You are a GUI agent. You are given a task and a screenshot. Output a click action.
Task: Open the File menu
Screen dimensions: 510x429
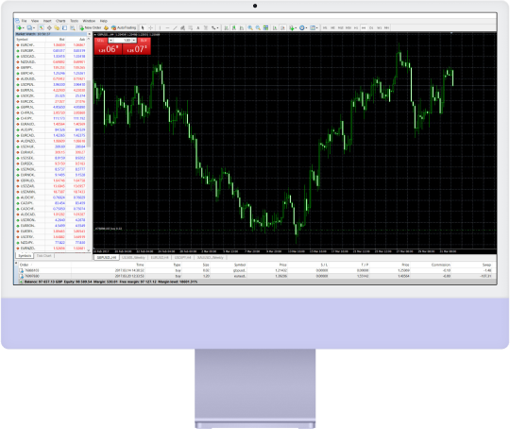click(x=24, y=21)
